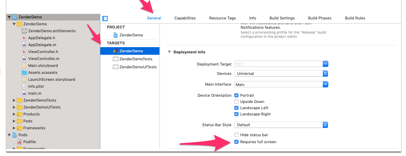Check the Hide status bar option
The width and height of the screenshot is (406, 156).
point(236,135)
